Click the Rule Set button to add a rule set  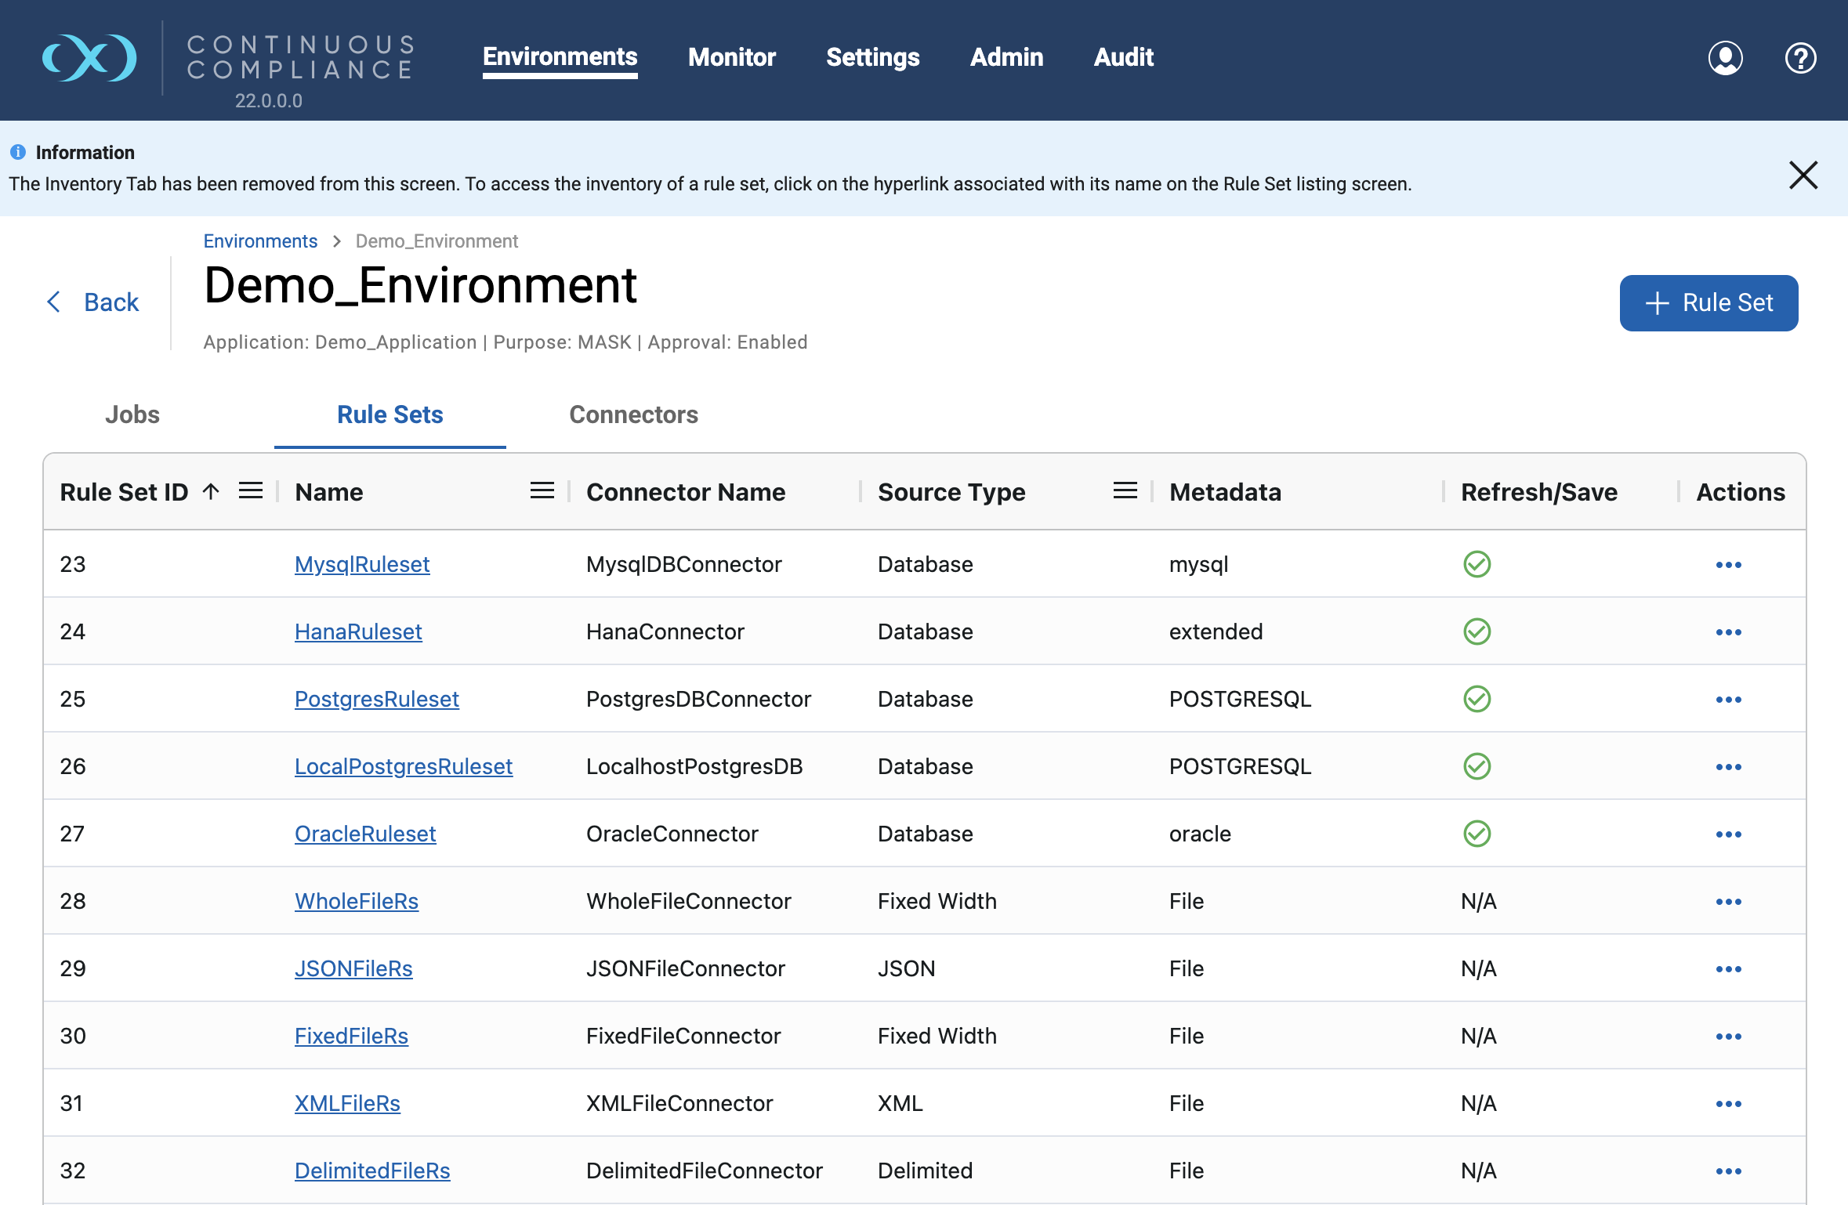pyautogui.click(x=1708, y=302)
